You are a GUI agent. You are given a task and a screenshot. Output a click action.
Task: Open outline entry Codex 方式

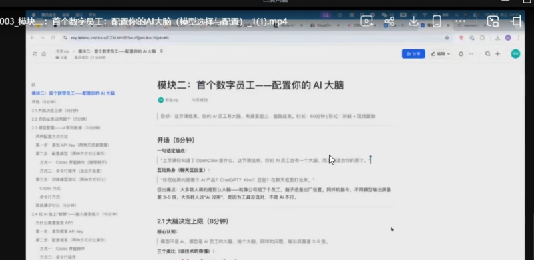(51, 188)
